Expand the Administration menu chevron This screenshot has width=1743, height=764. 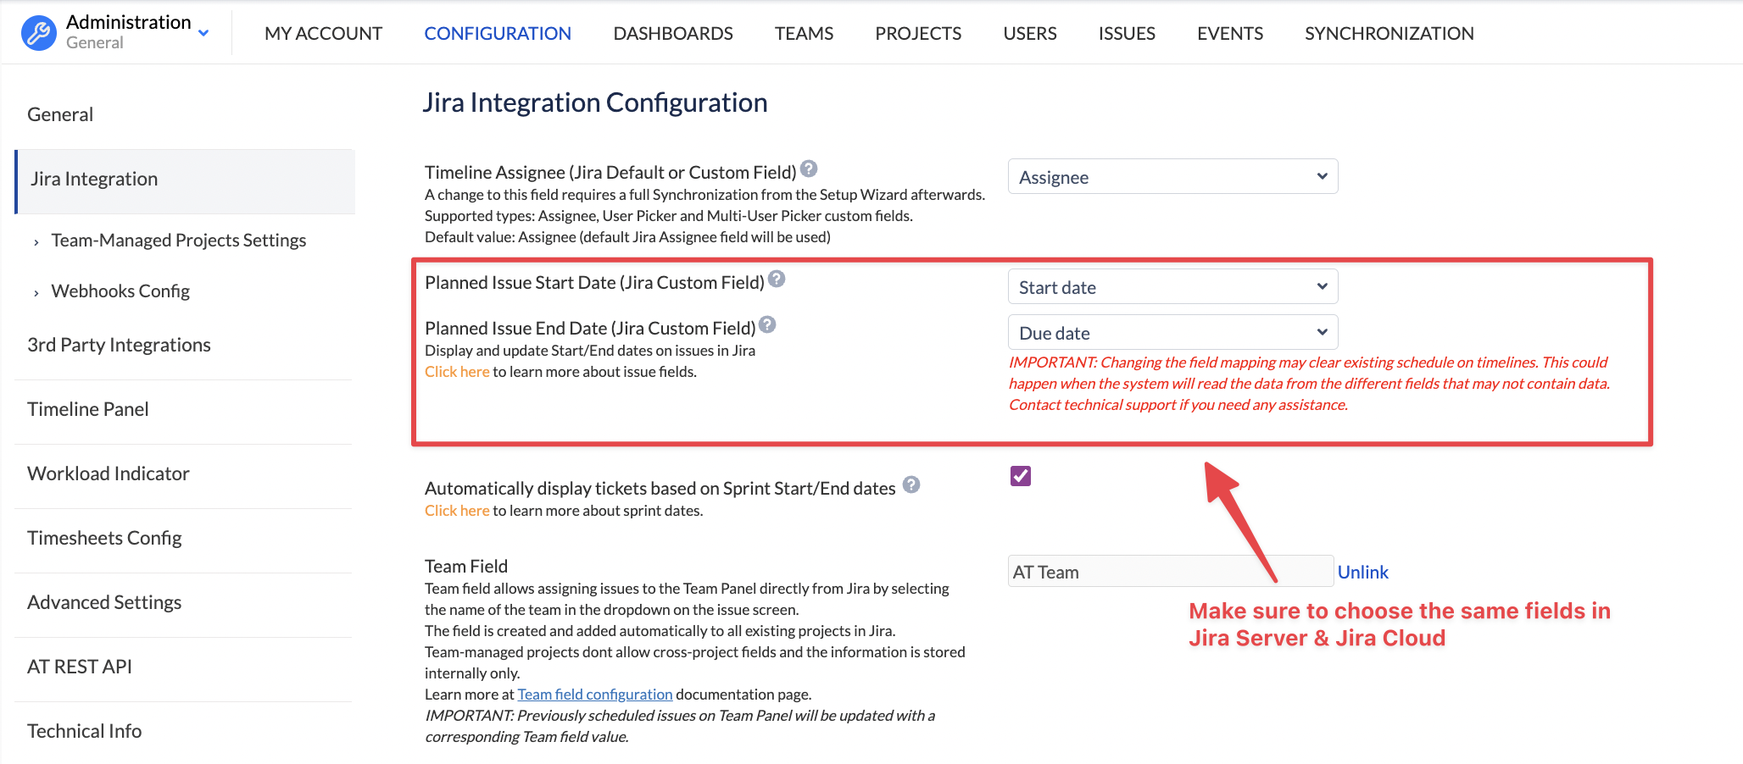pos(203,33)
